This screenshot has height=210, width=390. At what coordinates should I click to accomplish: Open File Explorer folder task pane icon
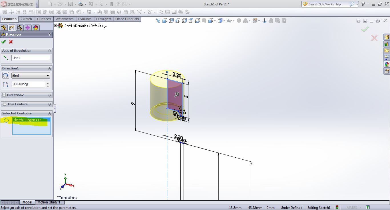[387, 51]
